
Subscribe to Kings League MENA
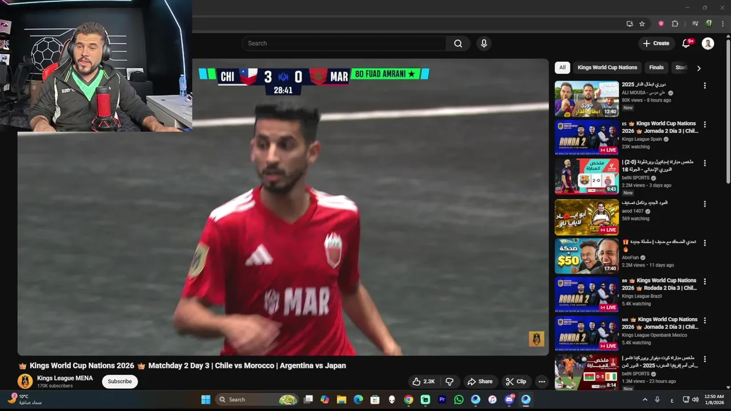(x=120, y=381)
